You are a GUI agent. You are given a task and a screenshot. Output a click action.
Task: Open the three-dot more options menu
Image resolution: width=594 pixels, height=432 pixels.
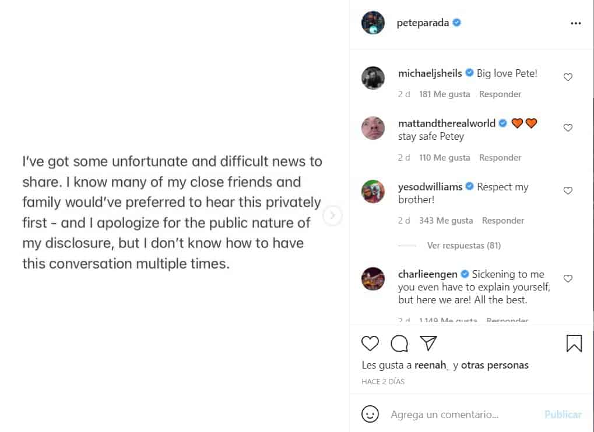[576, 23]
